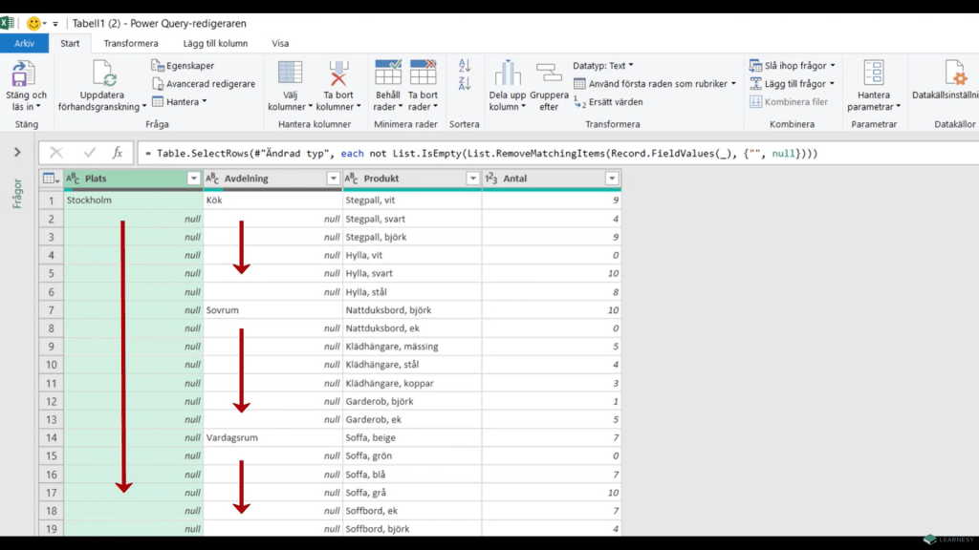Open the Lägg till kolumn tab
This screenshot has height=550, width=979.
(218, 43)
